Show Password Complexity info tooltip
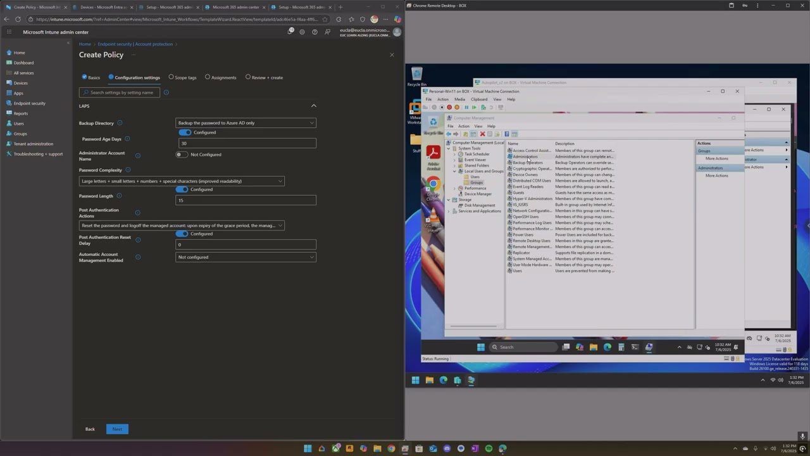The image size is (810, 456). (128, 170)
